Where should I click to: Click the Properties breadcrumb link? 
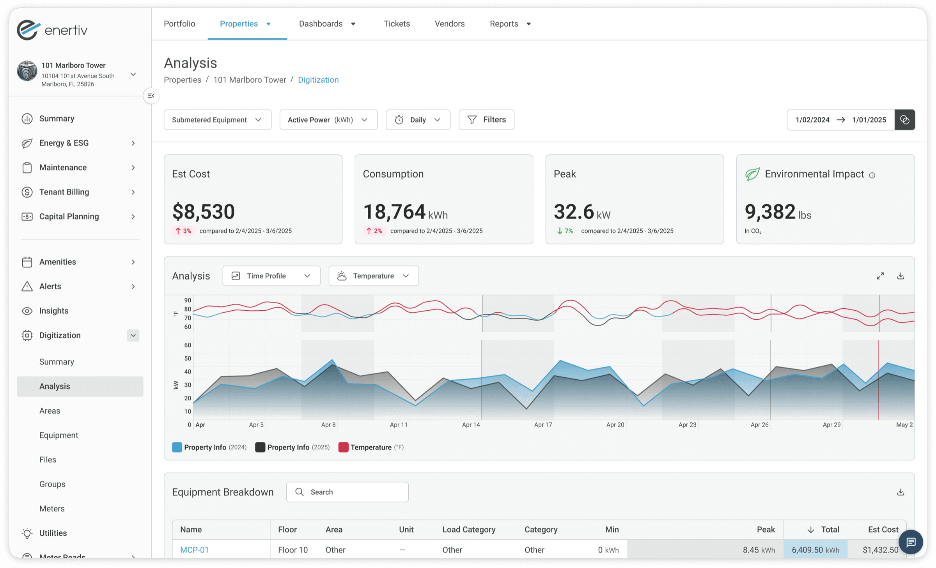[x=183, y=80]
